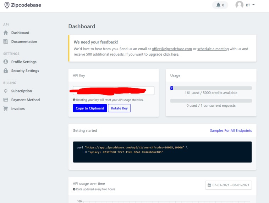The image size is (269, 203).
Task: Click the Rotate Key button
Action: (x=119, y=108)
